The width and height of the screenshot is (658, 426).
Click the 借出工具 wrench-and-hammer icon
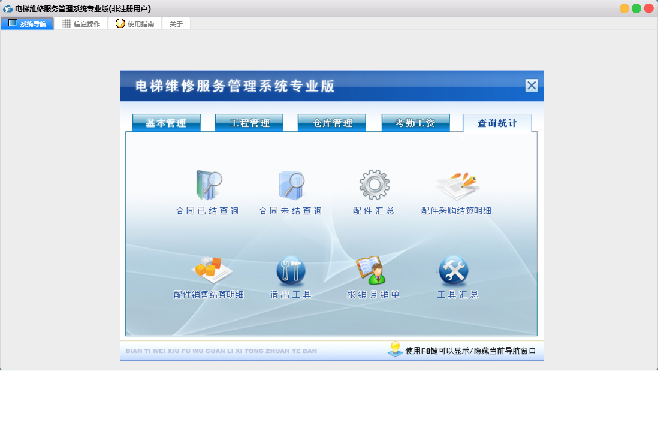[x=291, y=270]
